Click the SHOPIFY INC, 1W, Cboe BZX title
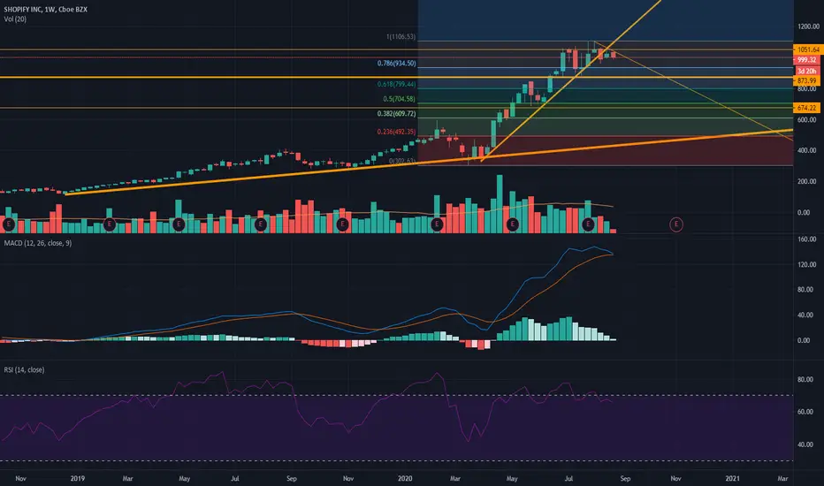 point(46,10)
